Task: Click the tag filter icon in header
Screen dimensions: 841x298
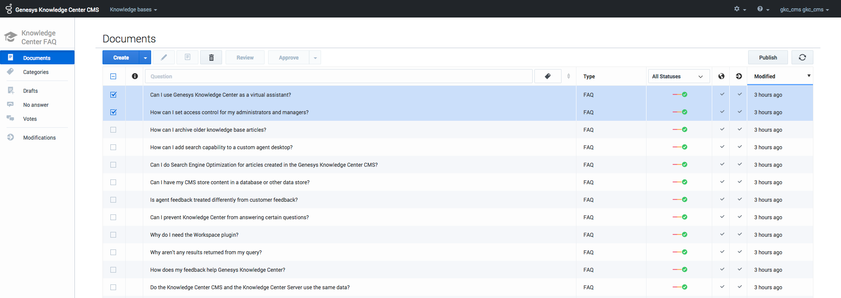Action: (548, 76)
